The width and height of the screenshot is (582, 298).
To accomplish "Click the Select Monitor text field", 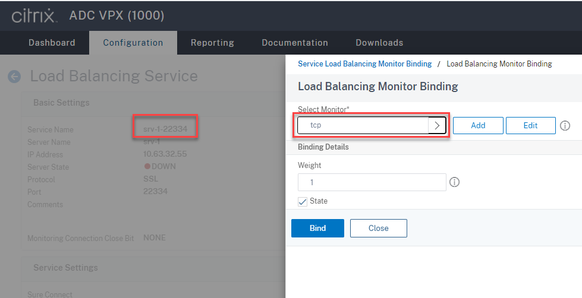I will click(363, 125).
